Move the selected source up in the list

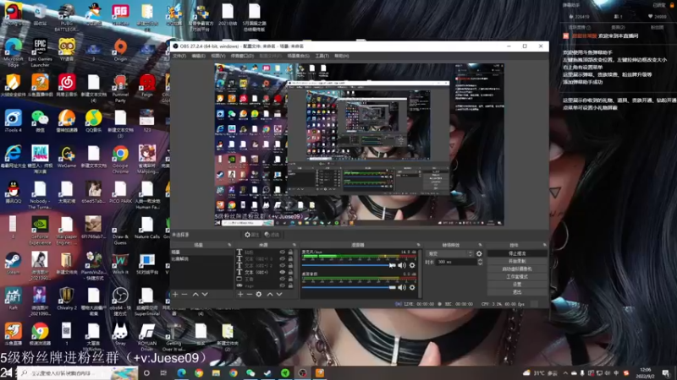[270, 294]
